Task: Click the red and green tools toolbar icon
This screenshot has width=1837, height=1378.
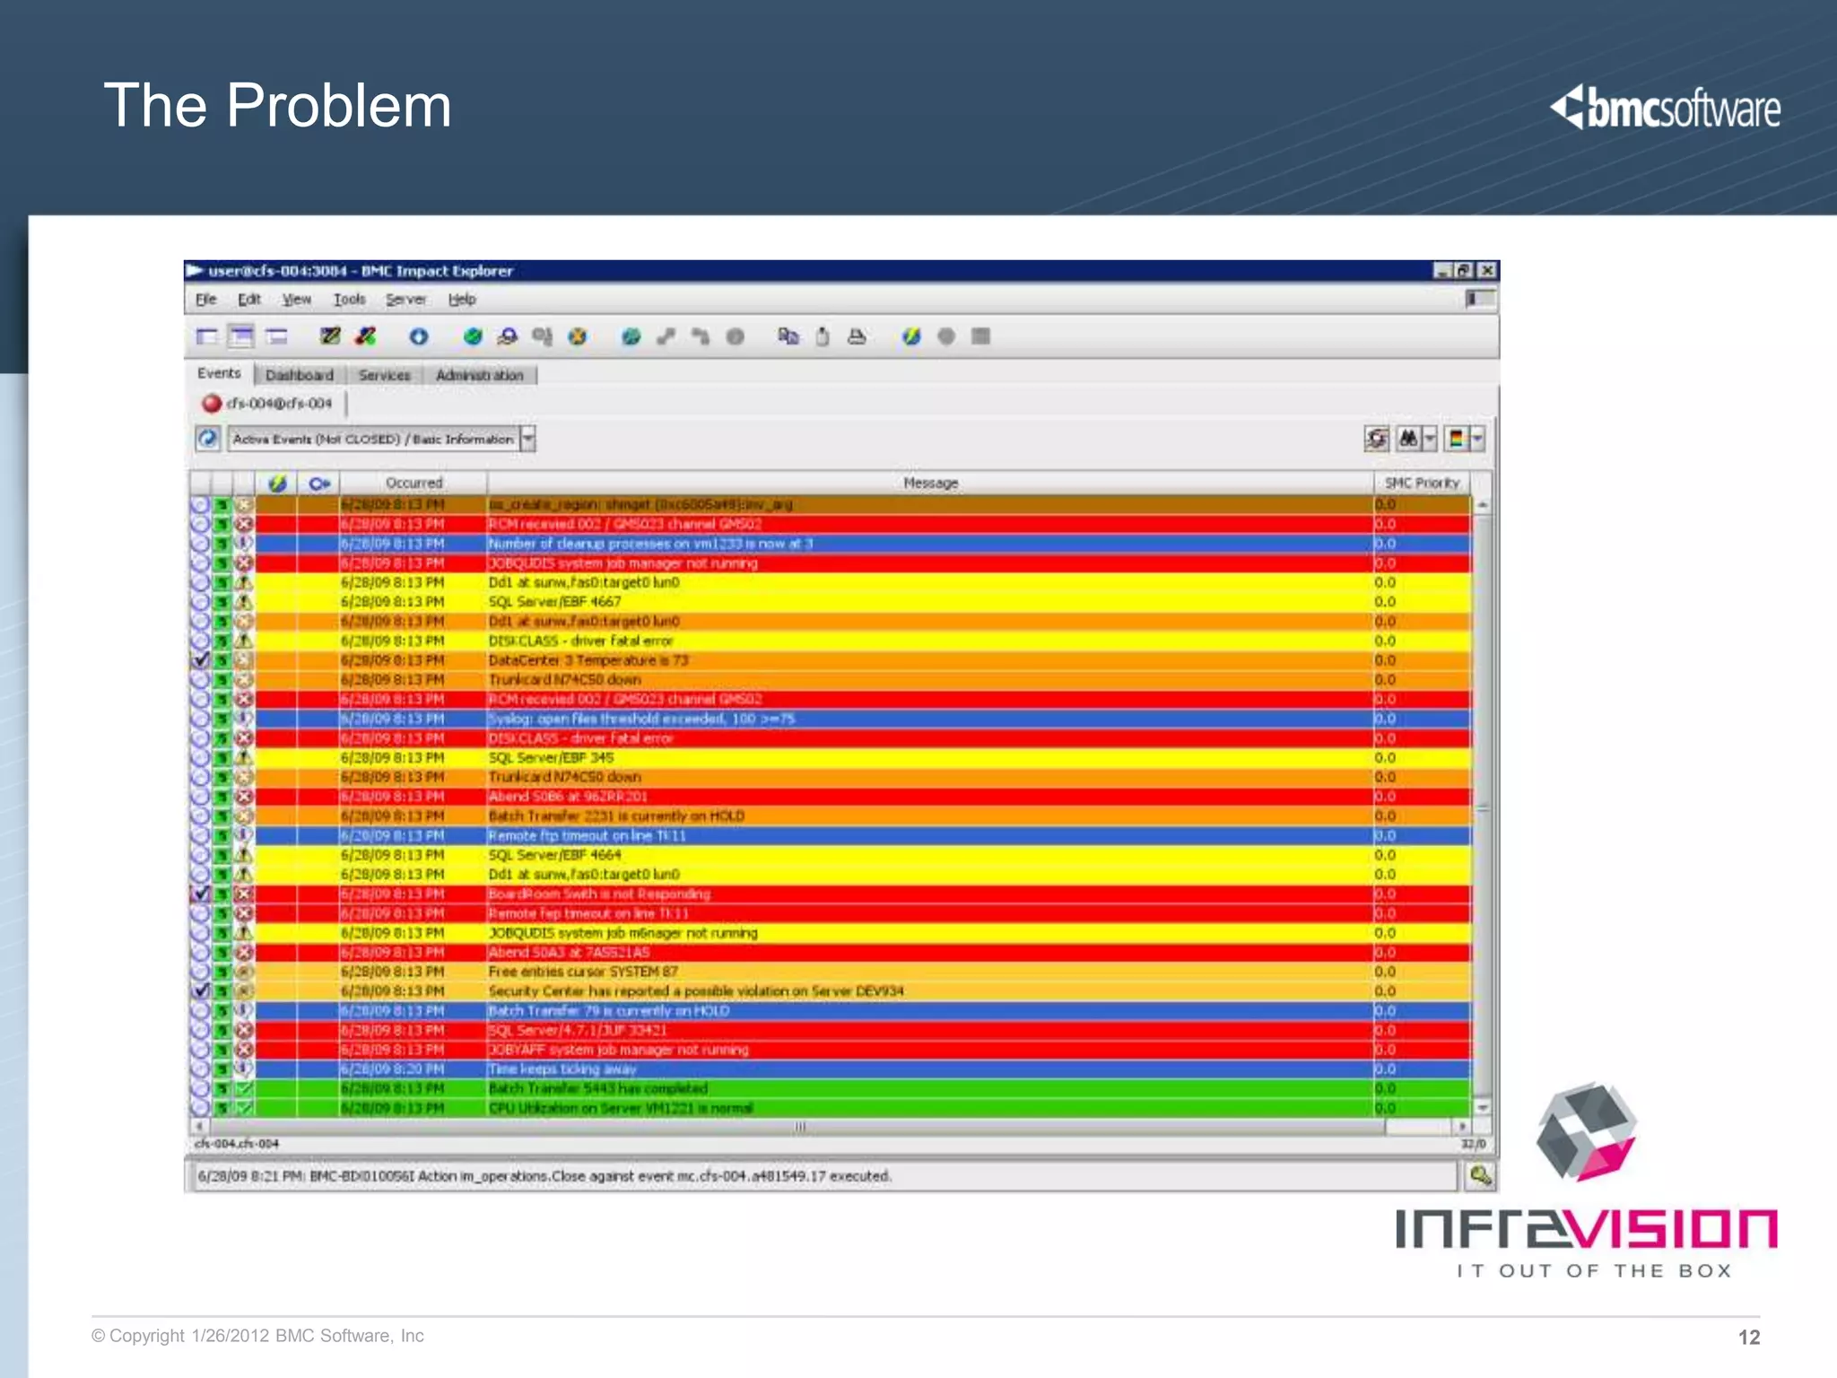Action: coord(365,336)
